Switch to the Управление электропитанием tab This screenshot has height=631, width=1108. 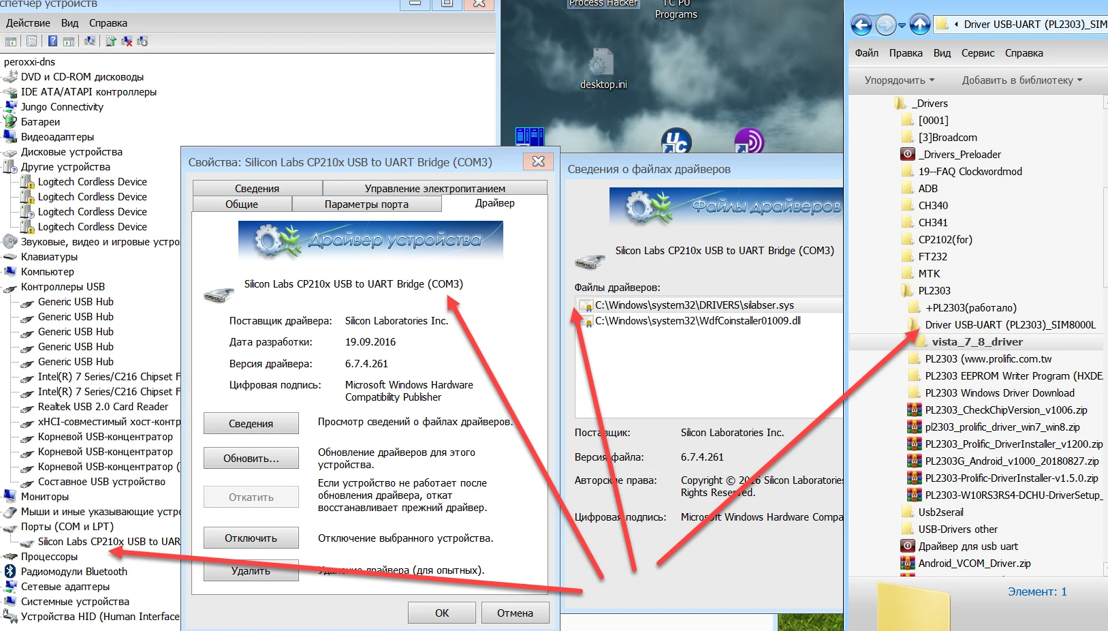click(435, 189)
